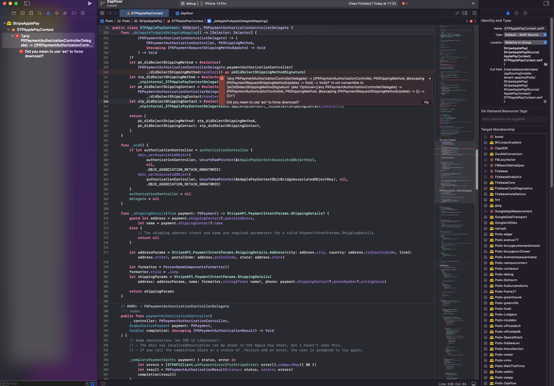The image size is (554, 386).
Task: Open the Project navigator folder icon
Action: 14,13
